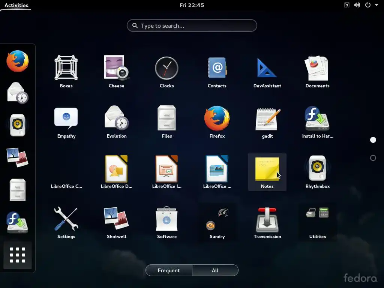Open Files from the dash
Image resolution: width=384 pixels, height=288 pixels.
[x=17, y=189]
